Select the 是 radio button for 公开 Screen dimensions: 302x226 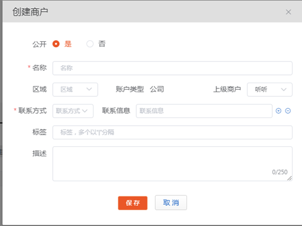(56, 44)
